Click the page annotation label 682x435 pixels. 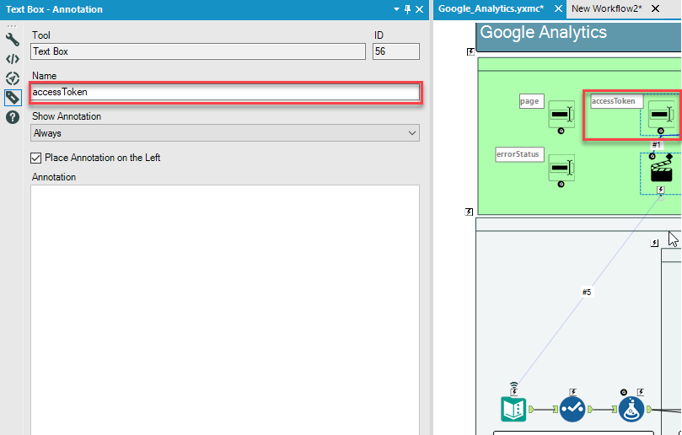click(x=531, y=101)
